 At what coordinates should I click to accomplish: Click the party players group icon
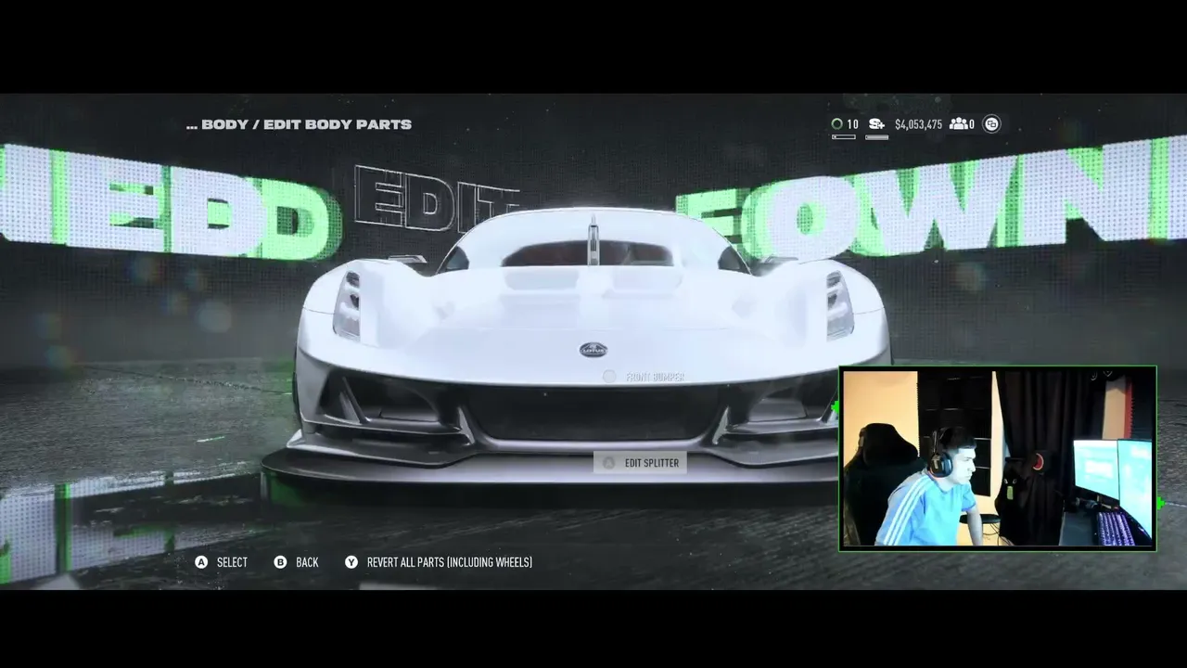point(959,124)
